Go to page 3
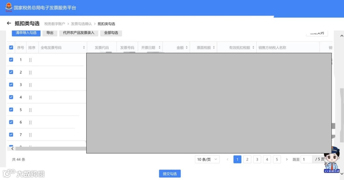This screenshot has width=344, height=180. pyautogui.click(x=257, y=159)
